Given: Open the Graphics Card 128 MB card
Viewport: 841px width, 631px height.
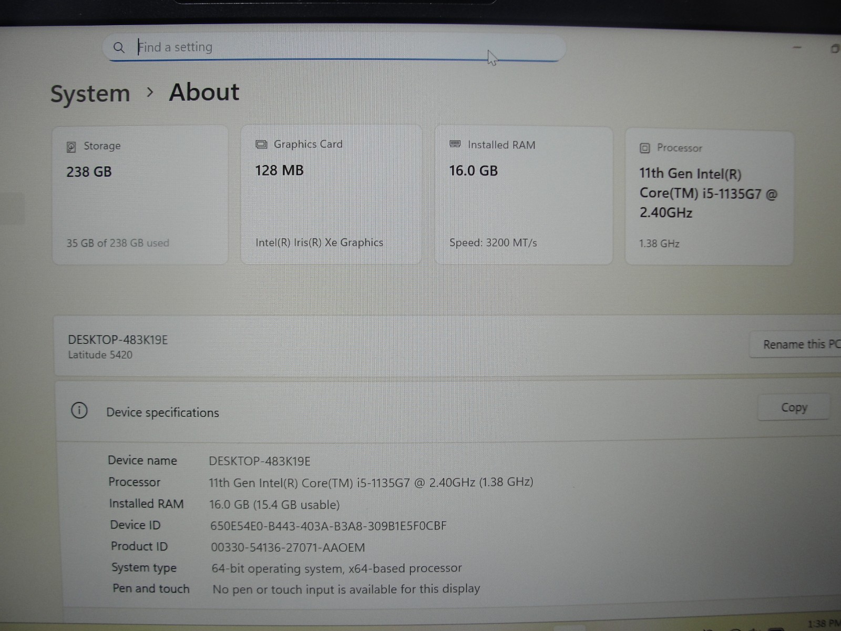Looking at the screenshot, I should (x=331, y=194).
